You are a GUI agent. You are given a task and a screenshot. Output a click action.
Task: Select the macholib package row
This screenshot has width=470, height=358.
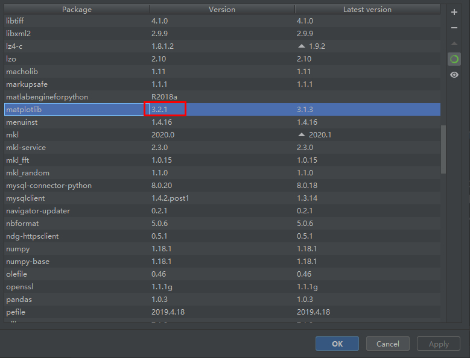click(x=222, y=72)
